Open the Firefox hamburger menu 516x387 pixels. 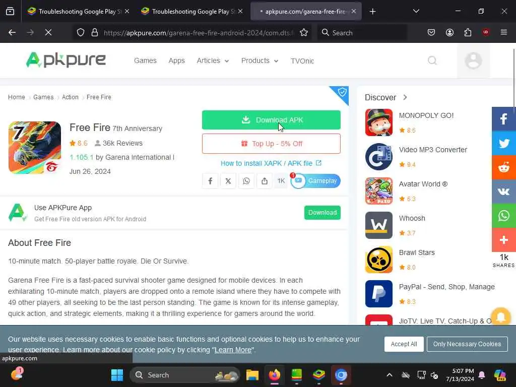coord(504,32)
